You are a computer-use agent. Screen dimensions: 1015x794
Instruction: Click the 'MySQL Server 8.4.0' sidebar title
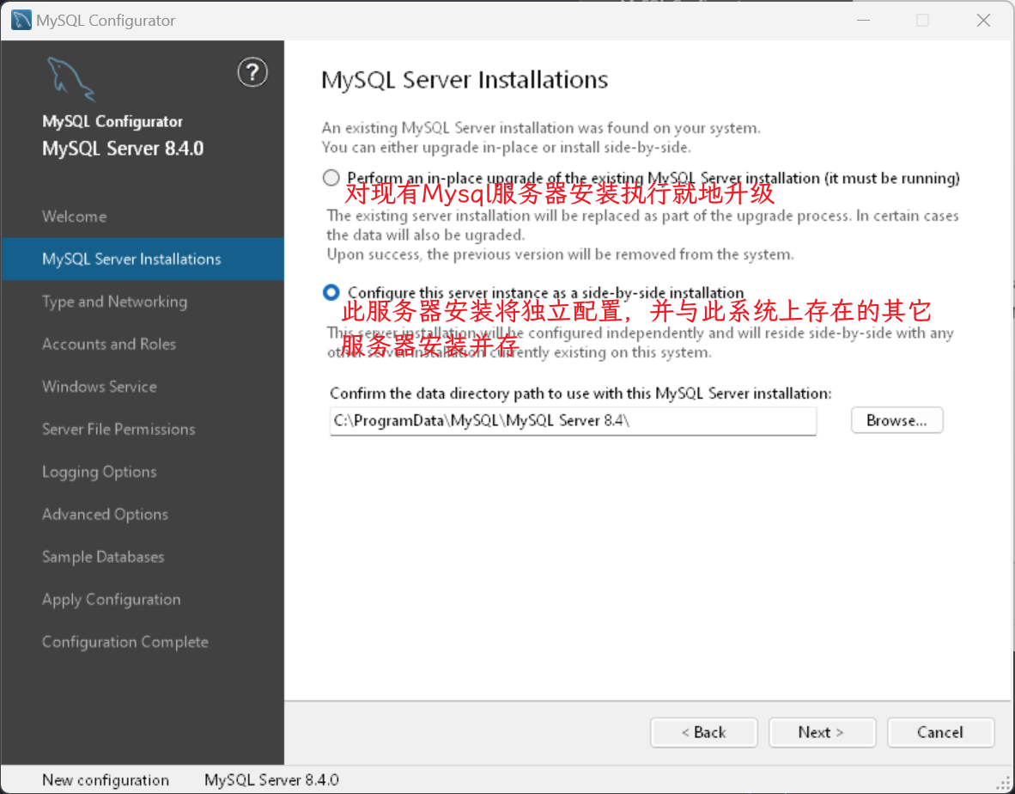click(123, 149)
